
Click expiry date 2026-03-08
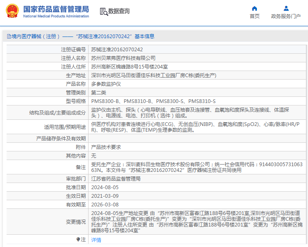tap(105, 204)
